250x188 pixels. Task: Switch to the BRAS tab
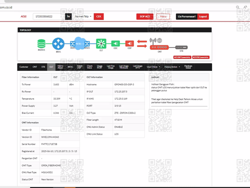(x=70, y=67)
